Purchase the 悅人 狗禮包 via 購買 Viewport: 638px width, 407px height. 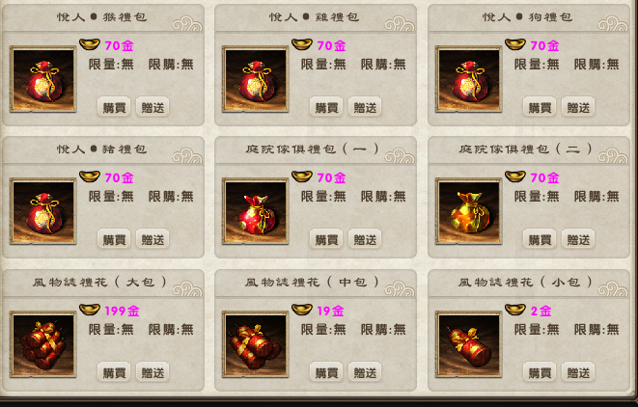tap(540, 107)
